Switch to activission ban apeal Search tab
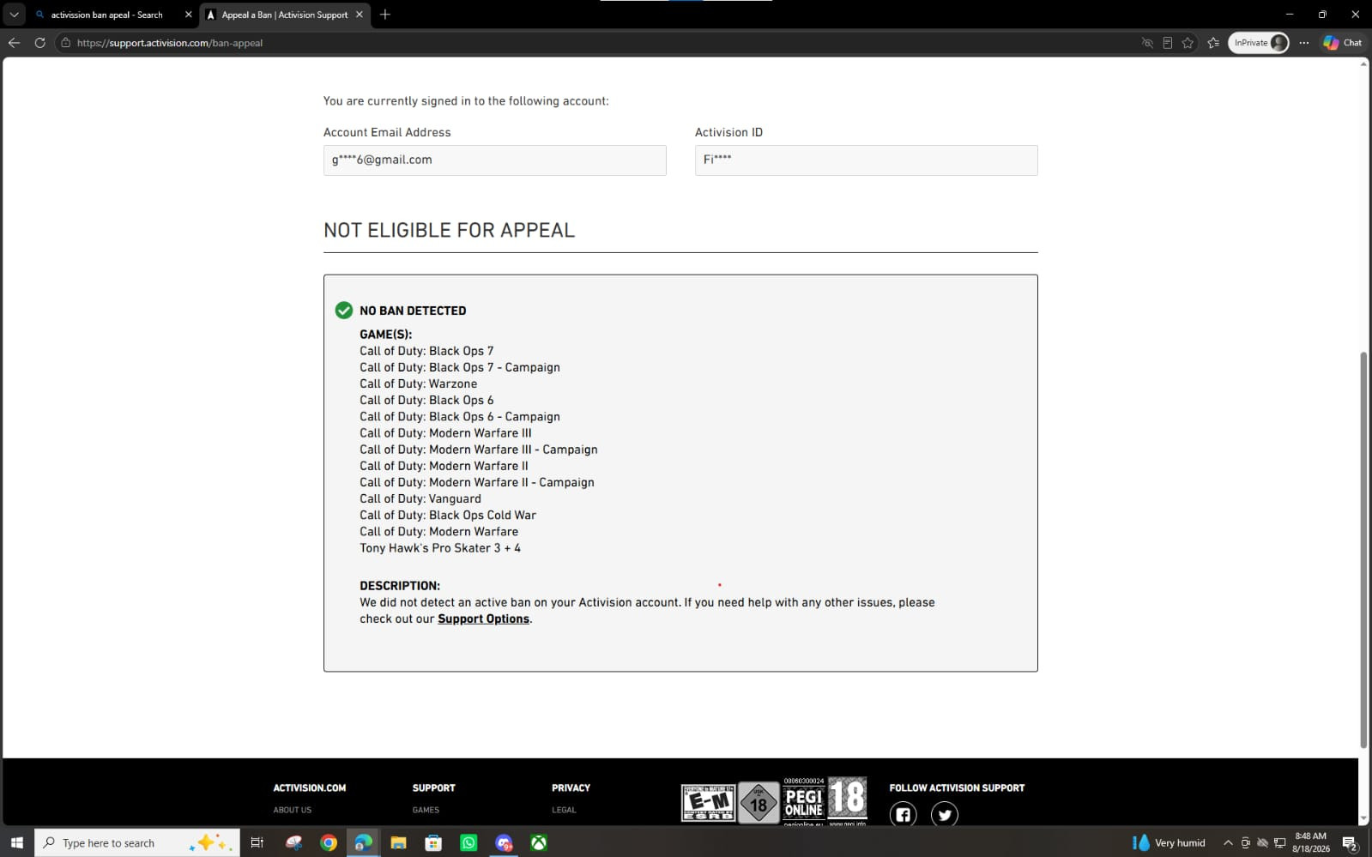 [106, 15]
